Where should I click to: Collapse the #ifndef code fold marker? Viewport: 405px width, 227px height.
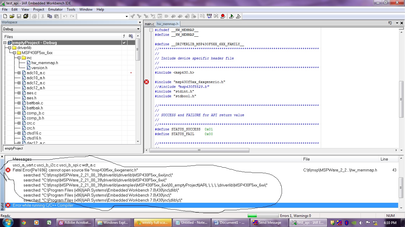point(151,30)
